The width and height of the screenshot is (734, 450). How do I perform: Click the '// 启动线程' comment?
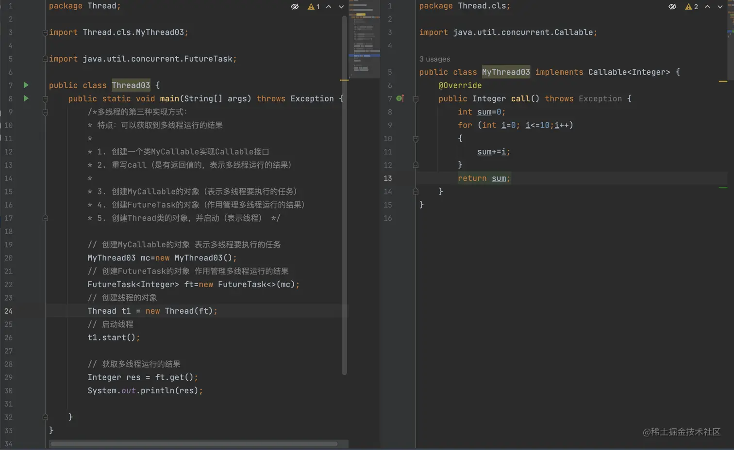point(111,324)
